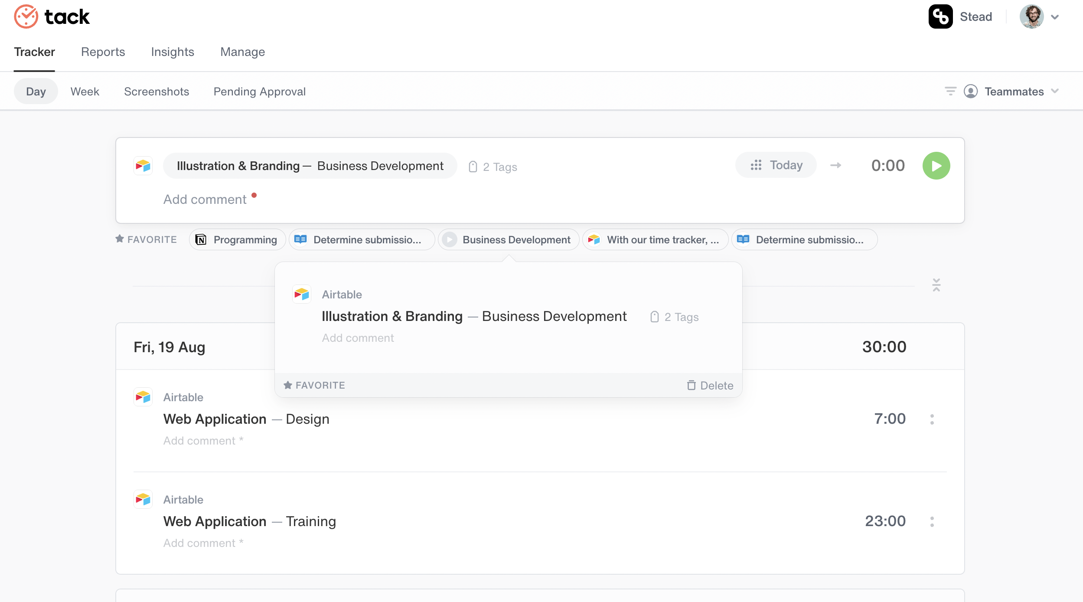Delete the favorite entry
The height and width of the screenshot is (602, 1083).
(x=710, y=386)
